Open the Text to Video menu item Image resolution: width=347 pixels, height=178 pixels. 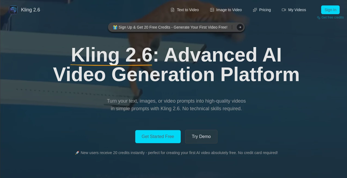[185, 10]
